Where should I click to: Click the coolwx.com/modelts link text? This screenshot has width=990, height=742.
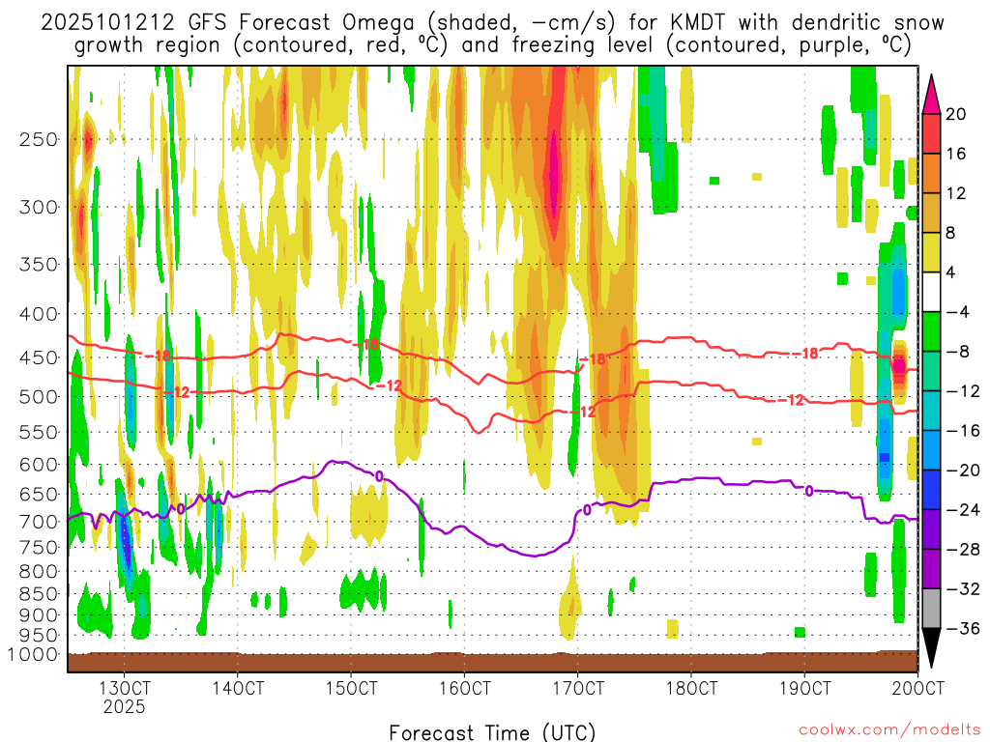coord(889,730)
